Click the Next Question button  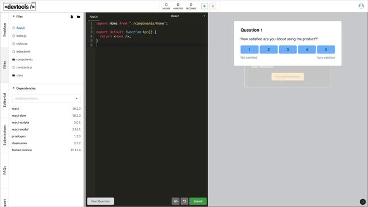(x=101, y=201)
